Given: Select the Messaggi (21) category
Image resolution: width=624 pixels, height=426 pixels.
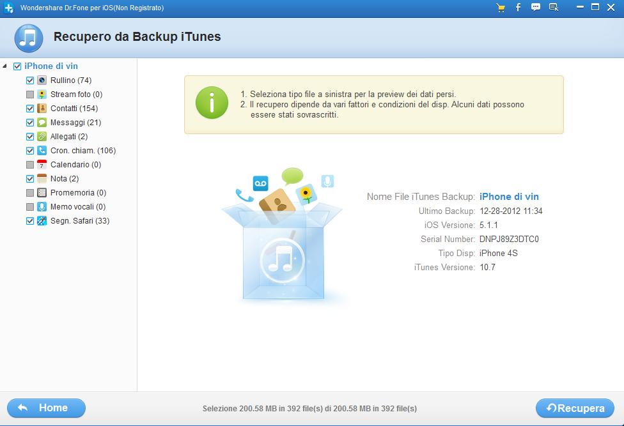Looking at the screenshot, I should coord(75,123).
